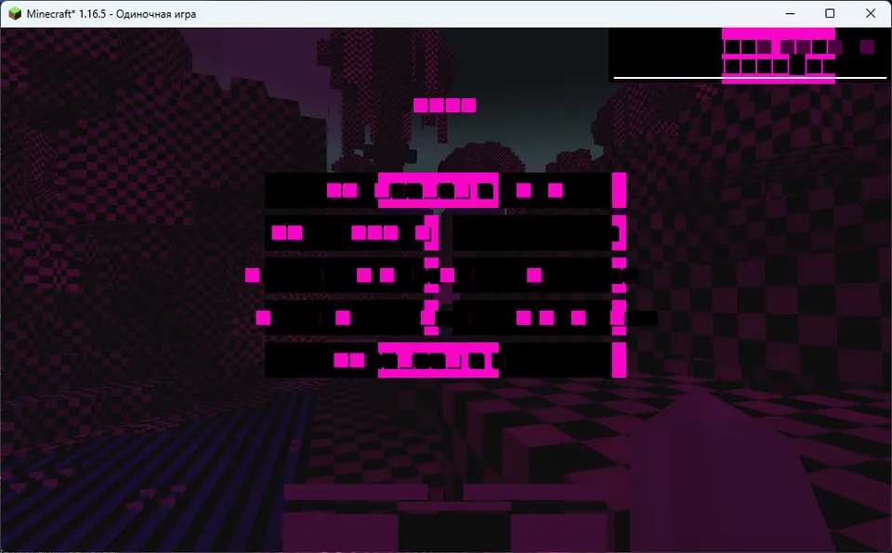Click the left button in the fourth pause menu row

(351, 317)
